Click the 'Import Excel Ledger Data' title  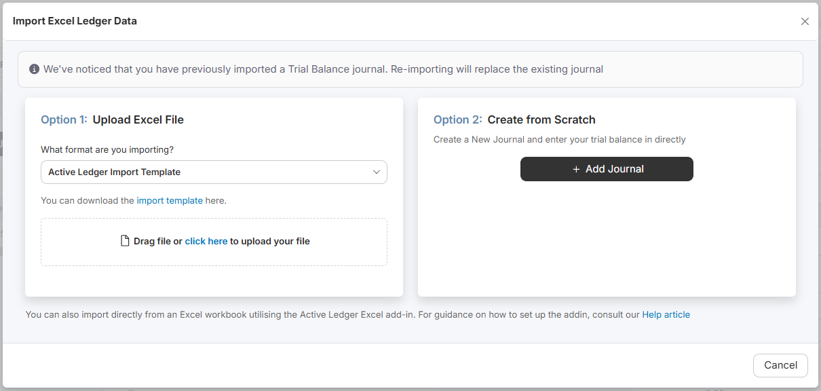[75, 21]
